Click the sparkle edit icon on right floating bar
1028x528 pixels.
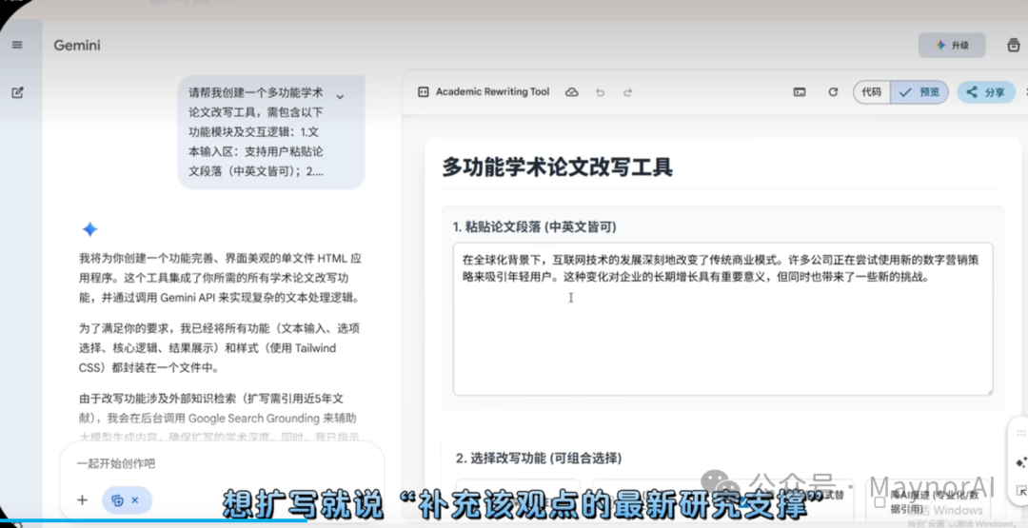[x=1020, y=462]
